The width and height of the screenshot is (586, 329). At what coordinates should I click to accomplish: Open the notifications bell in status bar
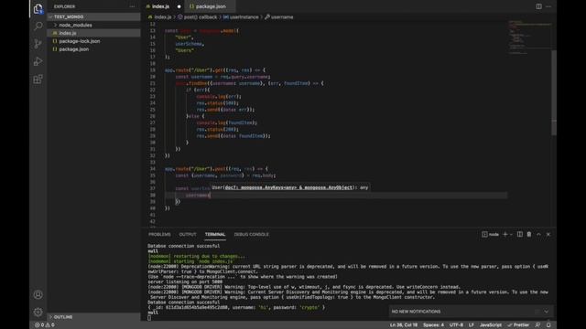(x=548, y=325)
